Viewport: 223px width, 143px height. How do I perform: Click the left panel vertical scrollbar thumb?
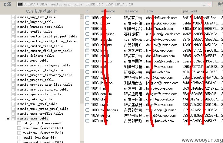pyautogui.click(x=82, y=86)
